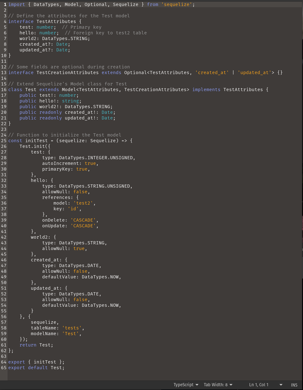Toggle the INS insert mode indicator
Viewport: 303px width, 390px height.
click(294, 385)
